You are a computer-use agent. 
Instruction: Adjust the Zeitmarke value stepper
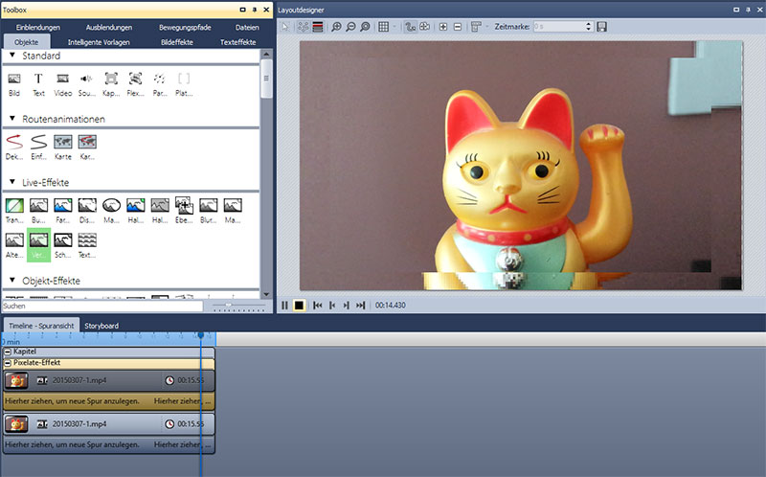point(589,27)
